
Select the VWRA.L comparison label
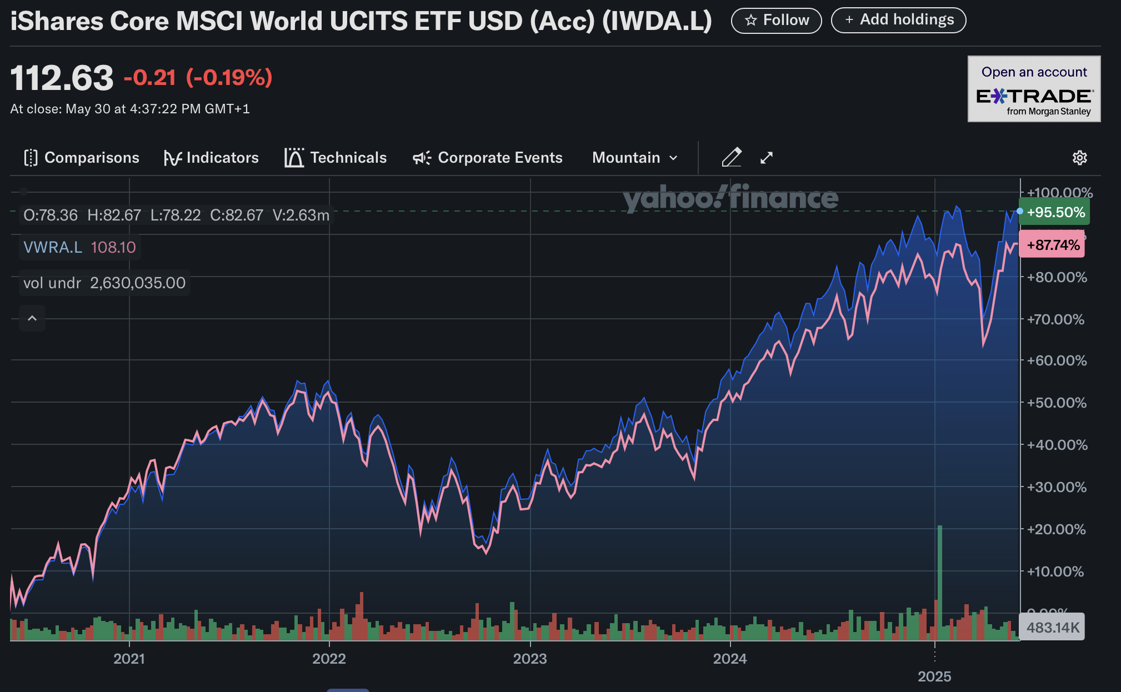[53, 247]
